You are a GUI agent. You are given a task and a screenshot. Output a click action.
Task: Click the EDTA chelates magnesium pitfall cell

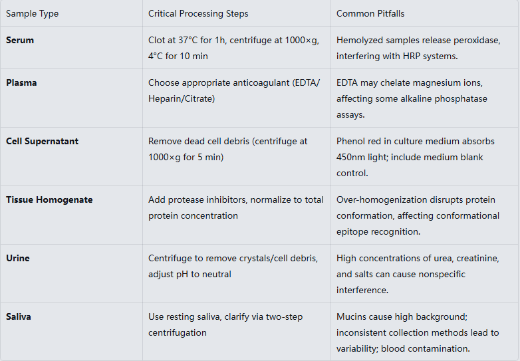tap(413, 98)
